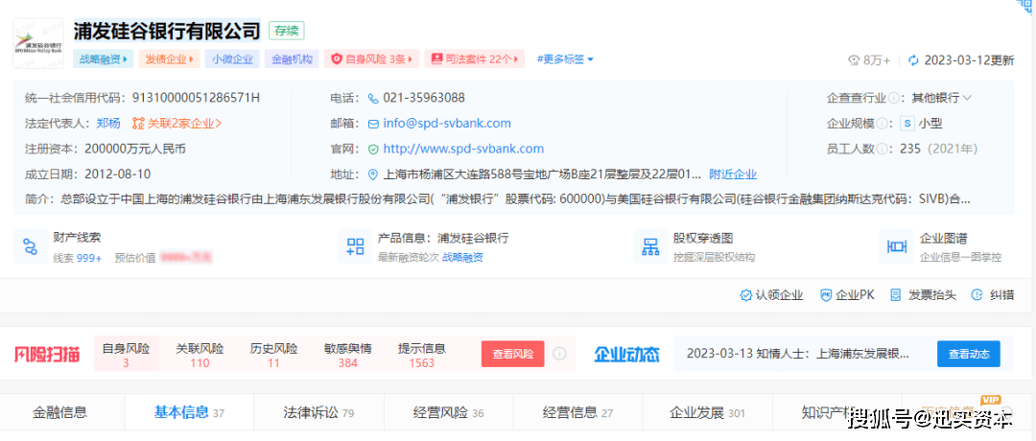Image resolution: width=1036 pixels, height=441 pixels.
Task: Click the 附近企业 link
Action: coord(733,174)
